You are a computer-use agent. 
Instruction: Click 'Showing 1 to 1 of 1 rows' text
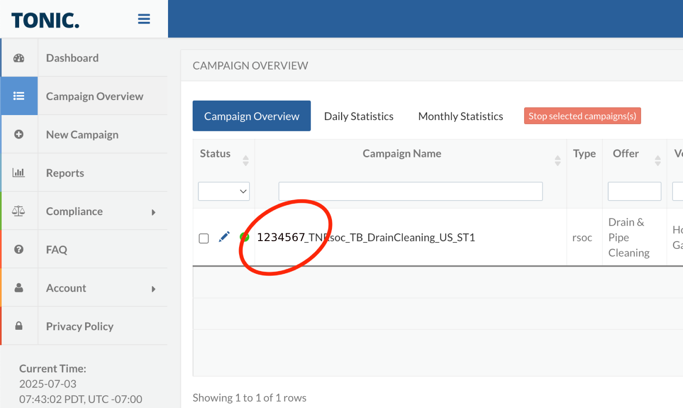pos(250,398)
